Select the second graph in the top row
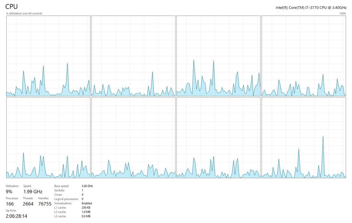The height and width of the screenshot is (223, 352). tap(133, 56)
